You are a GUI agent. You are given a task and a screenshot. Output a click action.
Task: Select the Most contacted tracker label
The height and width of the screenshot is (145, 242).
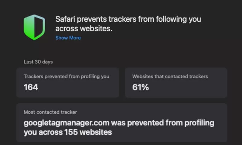(x=50, y=112)
